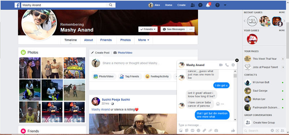This screenshot has height=135, width=289.
Task: Click the chat conversation scrollbar
Action: pyautogui.click(x=235, y=95)
